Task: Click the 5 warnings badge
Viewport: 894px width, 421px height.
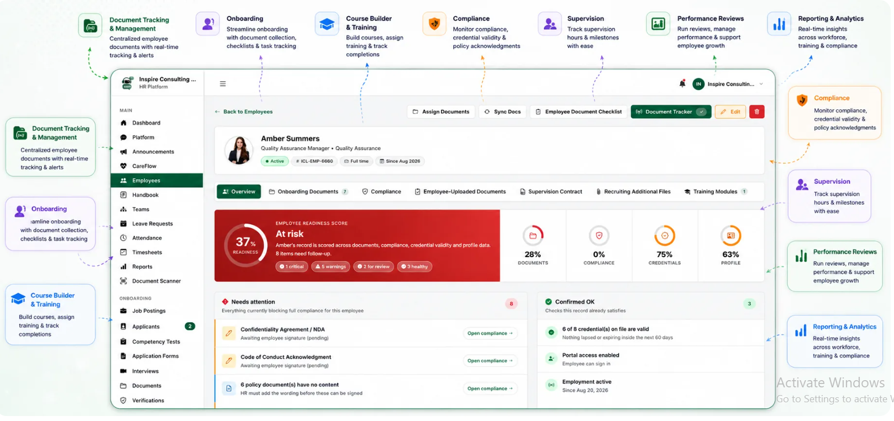Action: 330,267
